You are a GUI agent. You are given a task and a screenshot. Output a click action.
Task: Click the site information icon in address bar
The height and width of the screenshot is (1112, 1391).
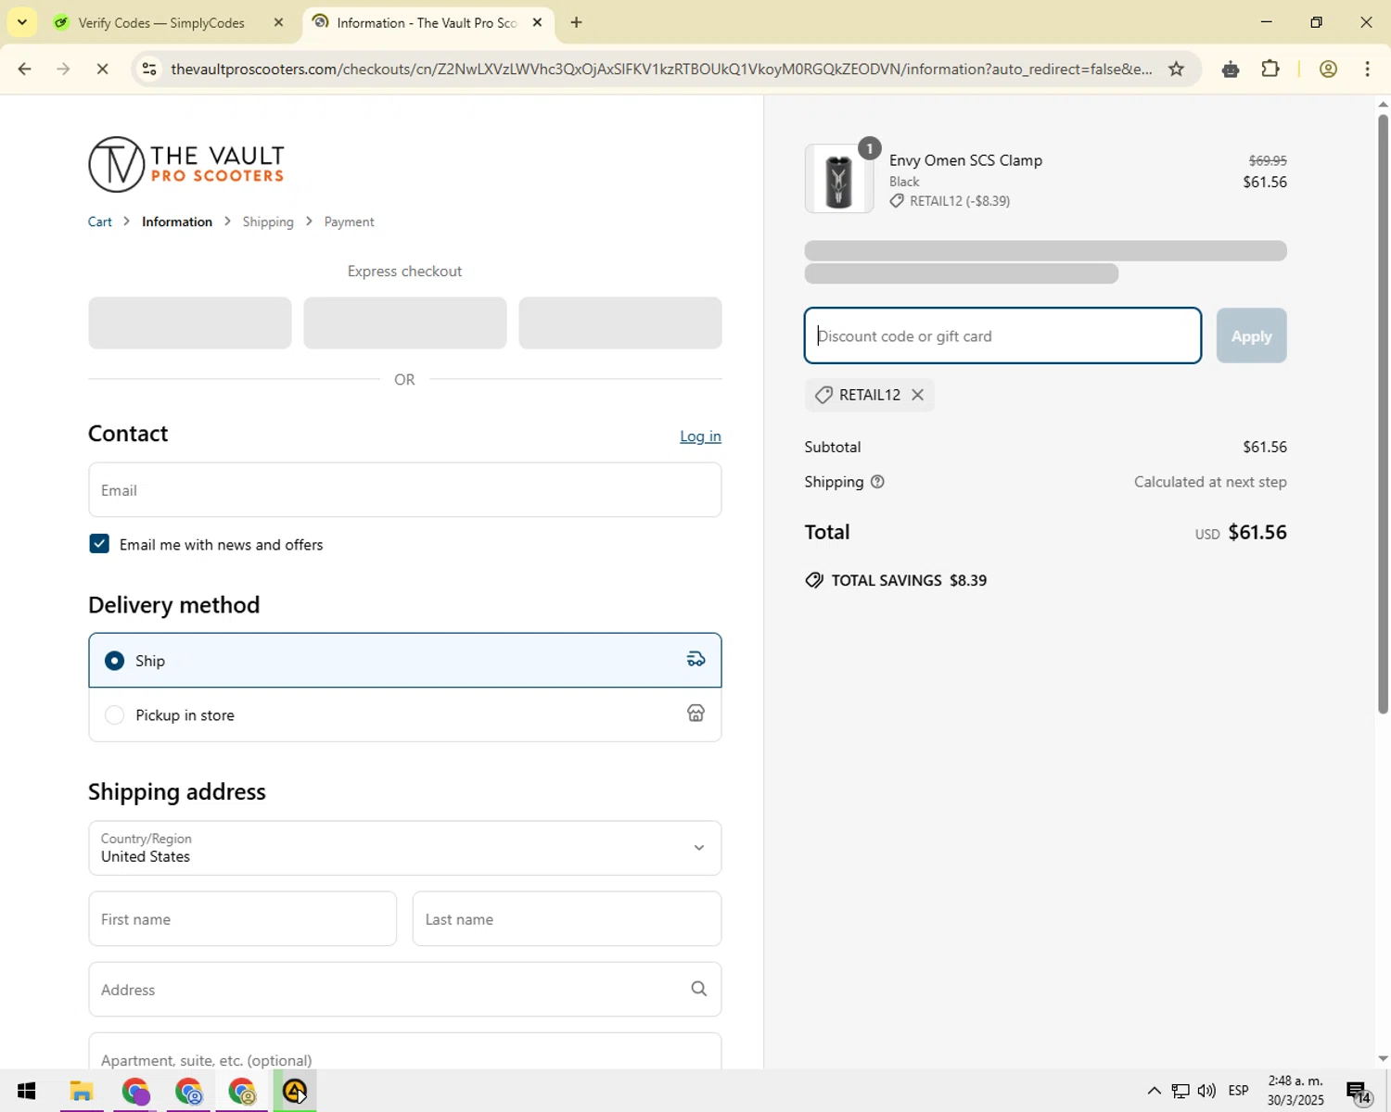149,69
